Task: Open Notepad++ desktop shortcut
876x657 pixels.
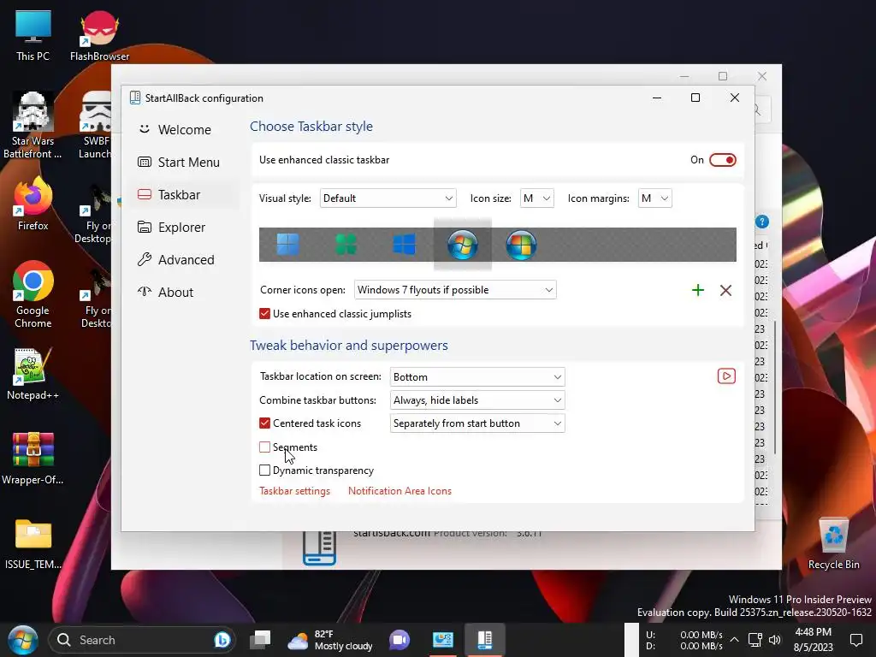Action: [33, 375]
